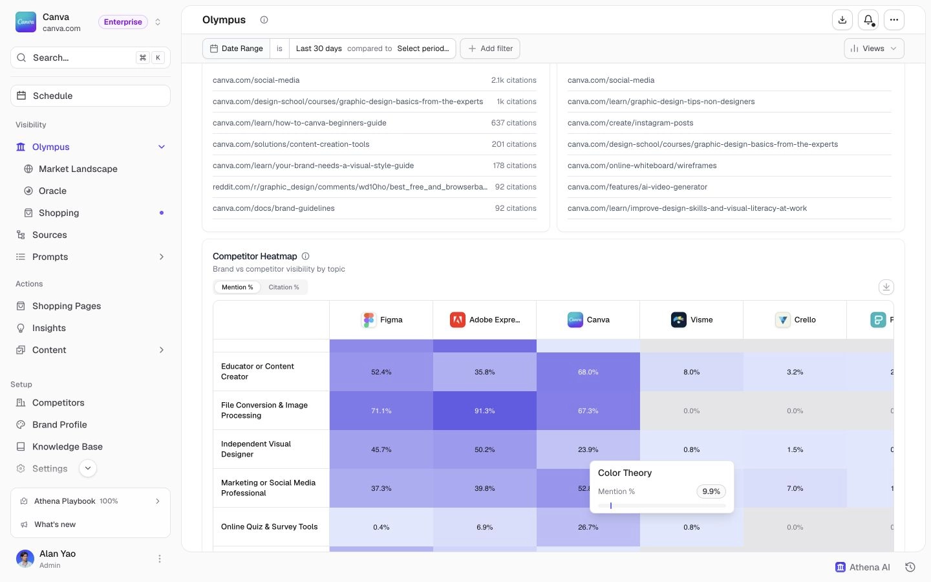
Task: Open the notifications bell
Action: (868, 20)
